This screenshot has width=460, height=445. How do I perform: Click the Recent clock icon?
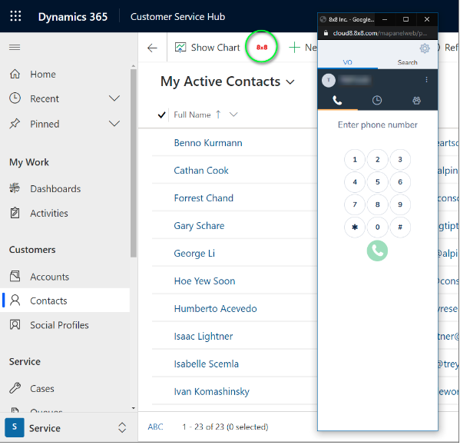point(15,98)
